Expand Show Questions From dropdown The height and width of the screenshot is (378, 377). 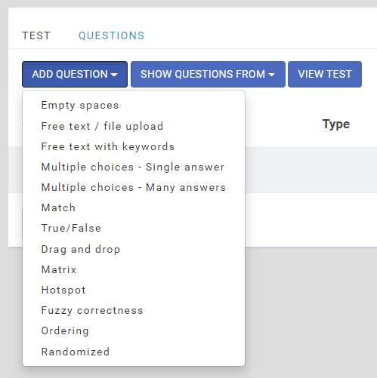208,74
